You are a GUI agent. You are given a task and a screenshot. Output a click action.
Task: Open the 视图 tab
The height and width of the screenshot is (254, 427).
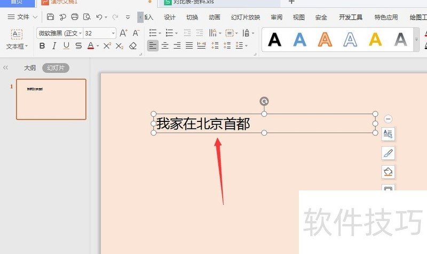299,17
